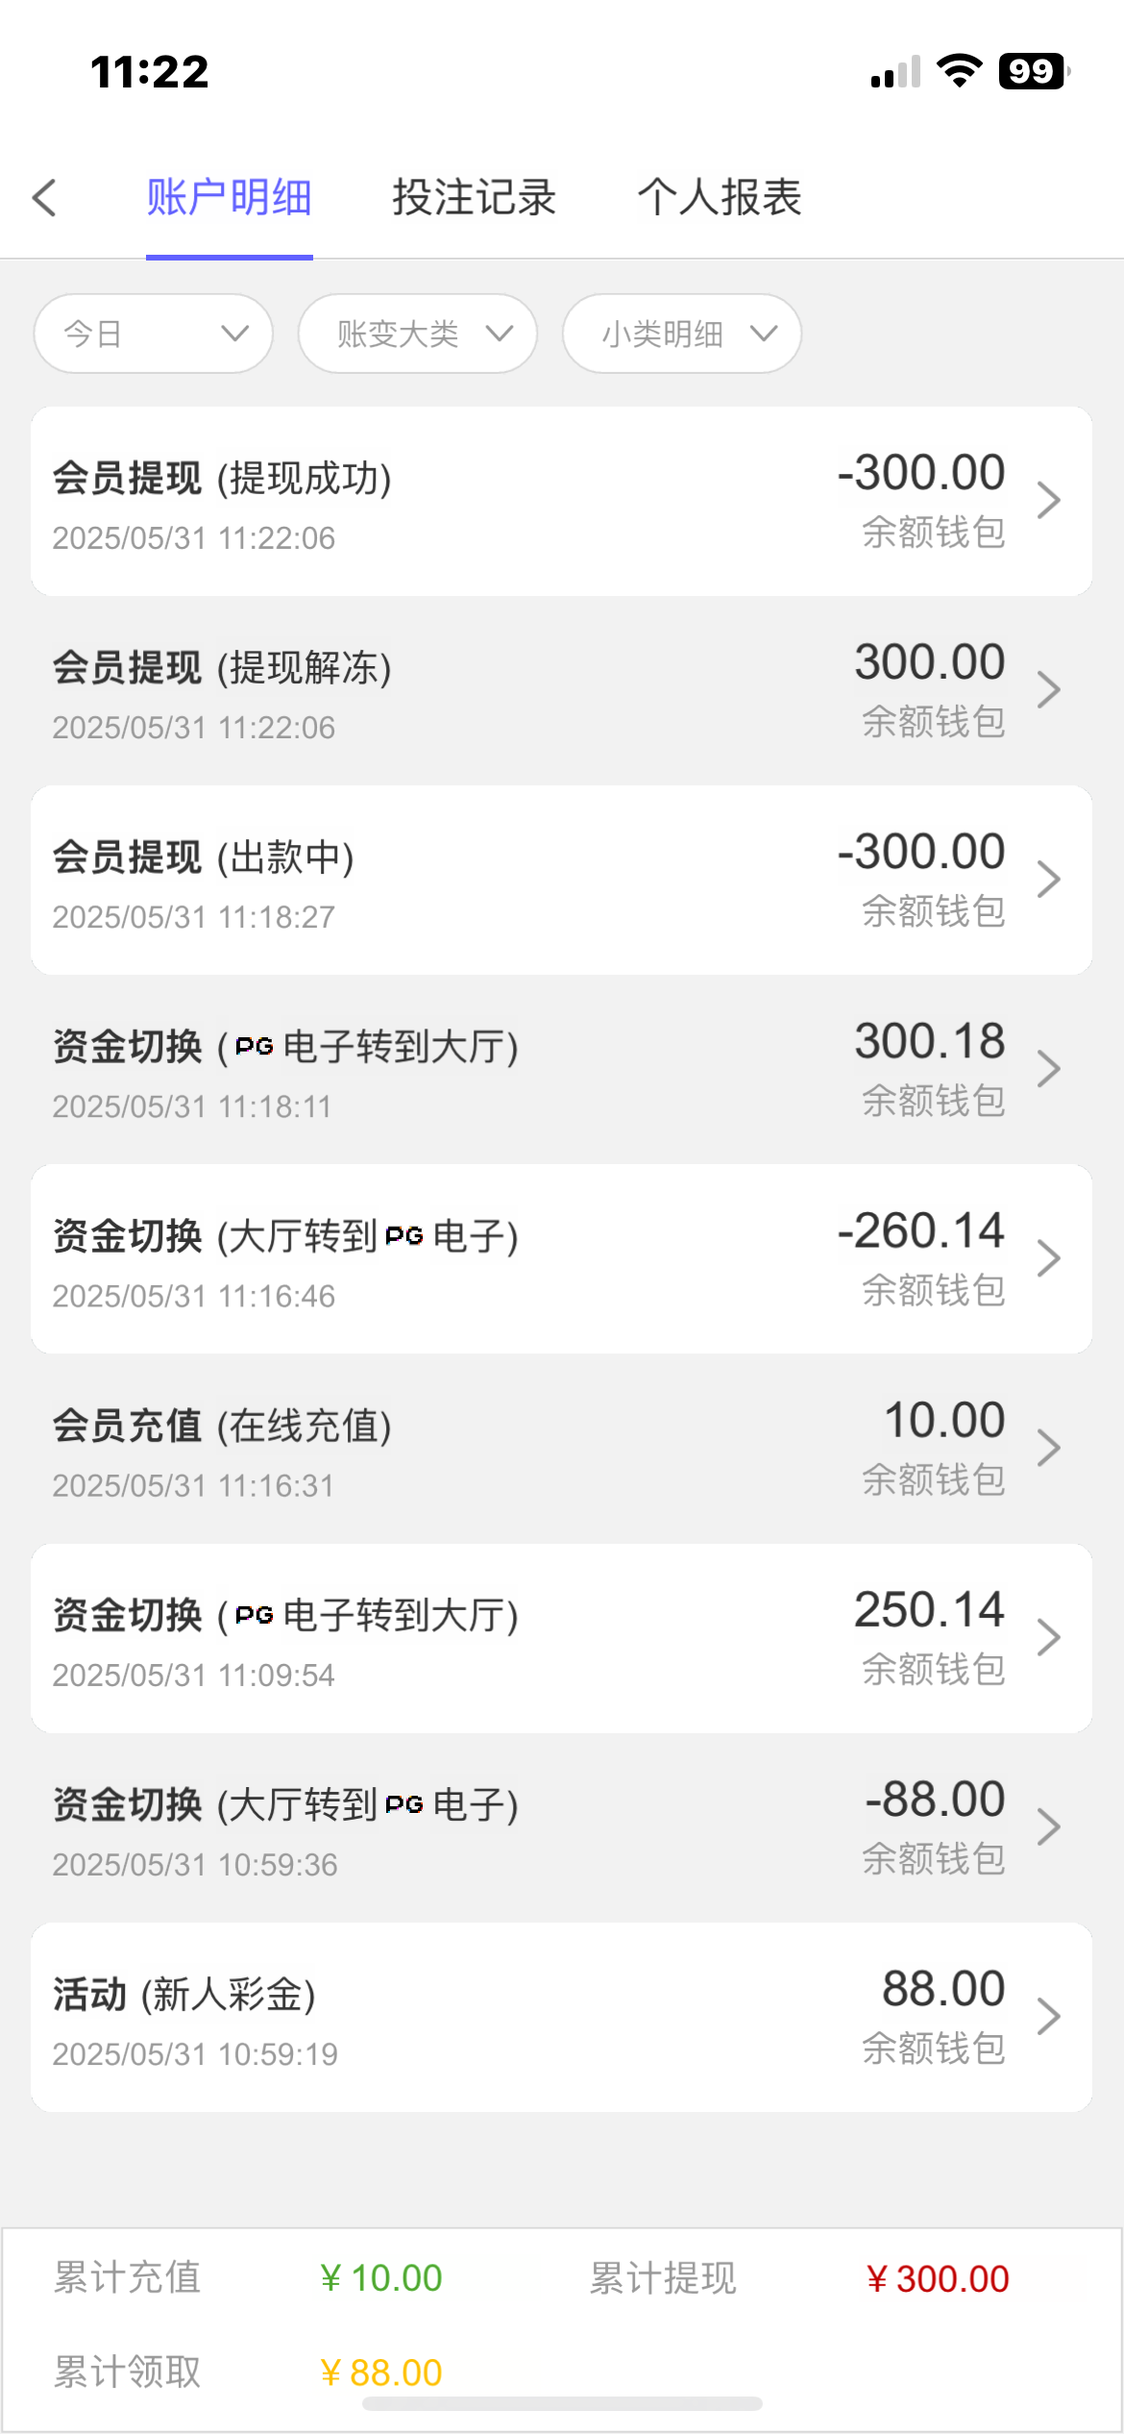1124x2434 pixels.
Task: Switch to the 投注记录 tab
Action: pyautogui.click(x=474, y=198)
